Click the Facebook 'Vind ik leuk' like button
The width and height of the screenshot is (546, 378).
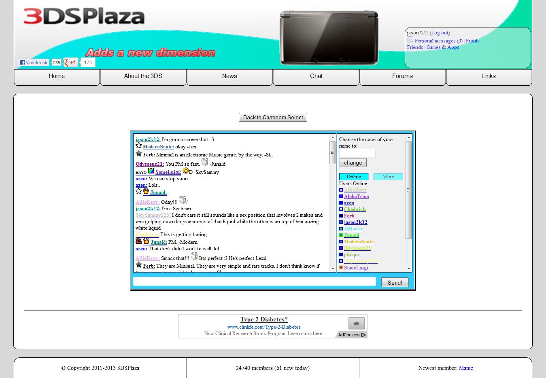tap(34, 63)
